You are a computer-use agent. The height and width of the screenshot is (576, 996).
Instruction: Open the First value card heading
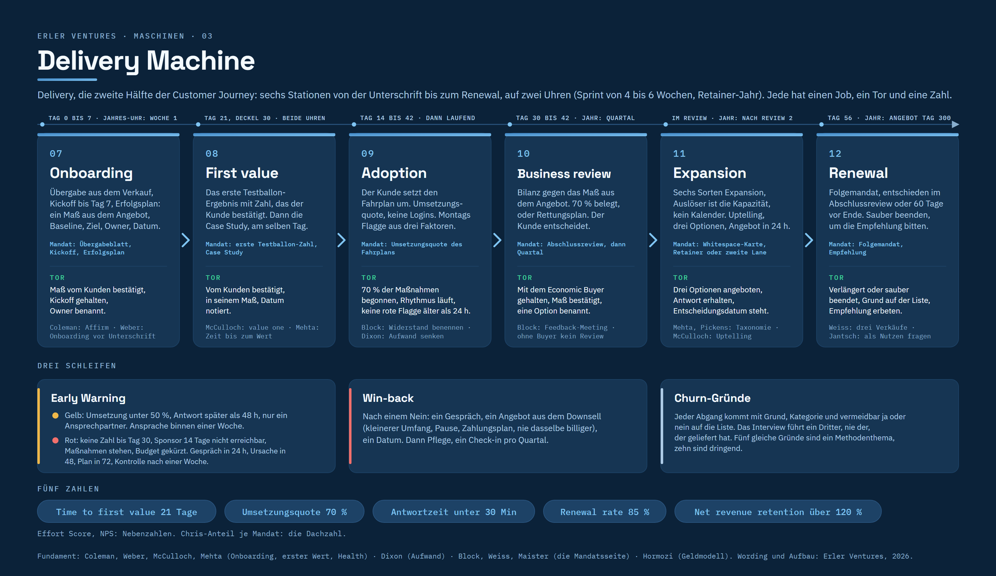[242, 173]
